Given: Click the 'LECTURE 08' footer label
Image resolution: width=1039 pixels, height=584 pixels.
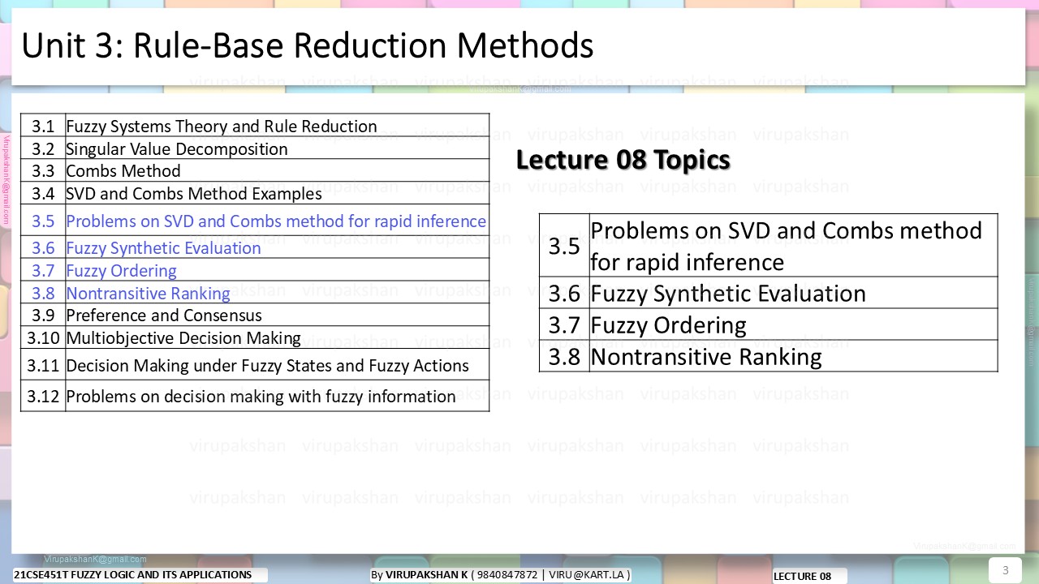Looking at the screenshot, I should [802, 577].
